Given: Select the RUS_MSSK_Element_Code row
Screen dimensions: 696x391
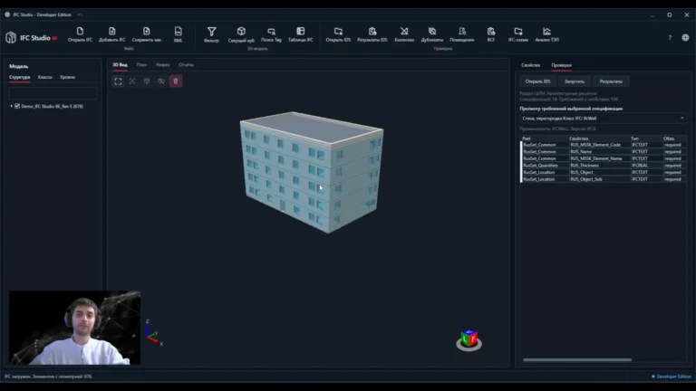Looking at the screenshot, I should 604,145.
